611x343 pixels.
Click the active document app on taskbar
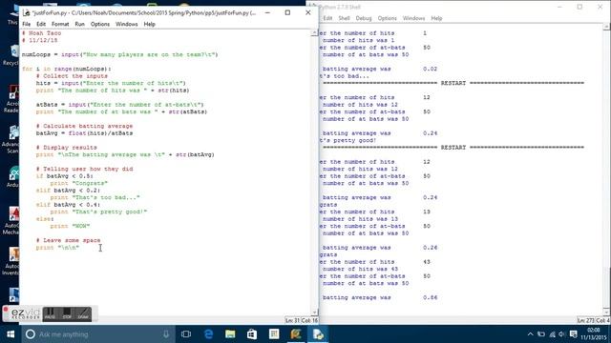(318, 334)
